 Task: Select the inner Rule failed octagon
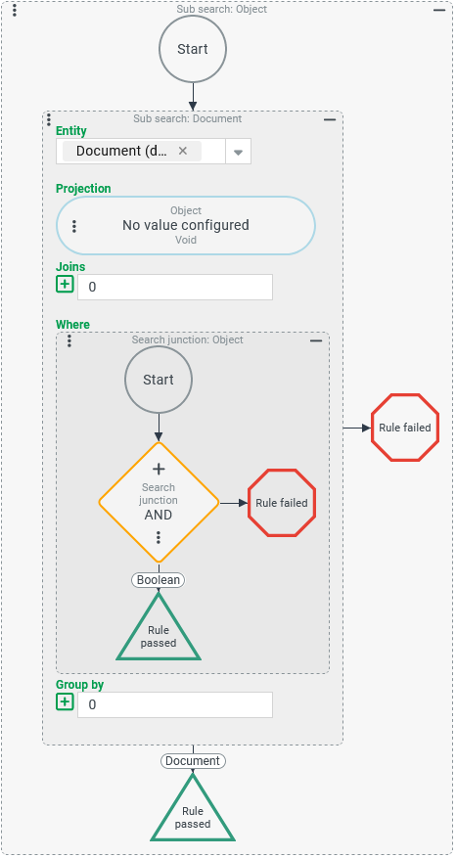pyautogui.click(x=282, y=503)
